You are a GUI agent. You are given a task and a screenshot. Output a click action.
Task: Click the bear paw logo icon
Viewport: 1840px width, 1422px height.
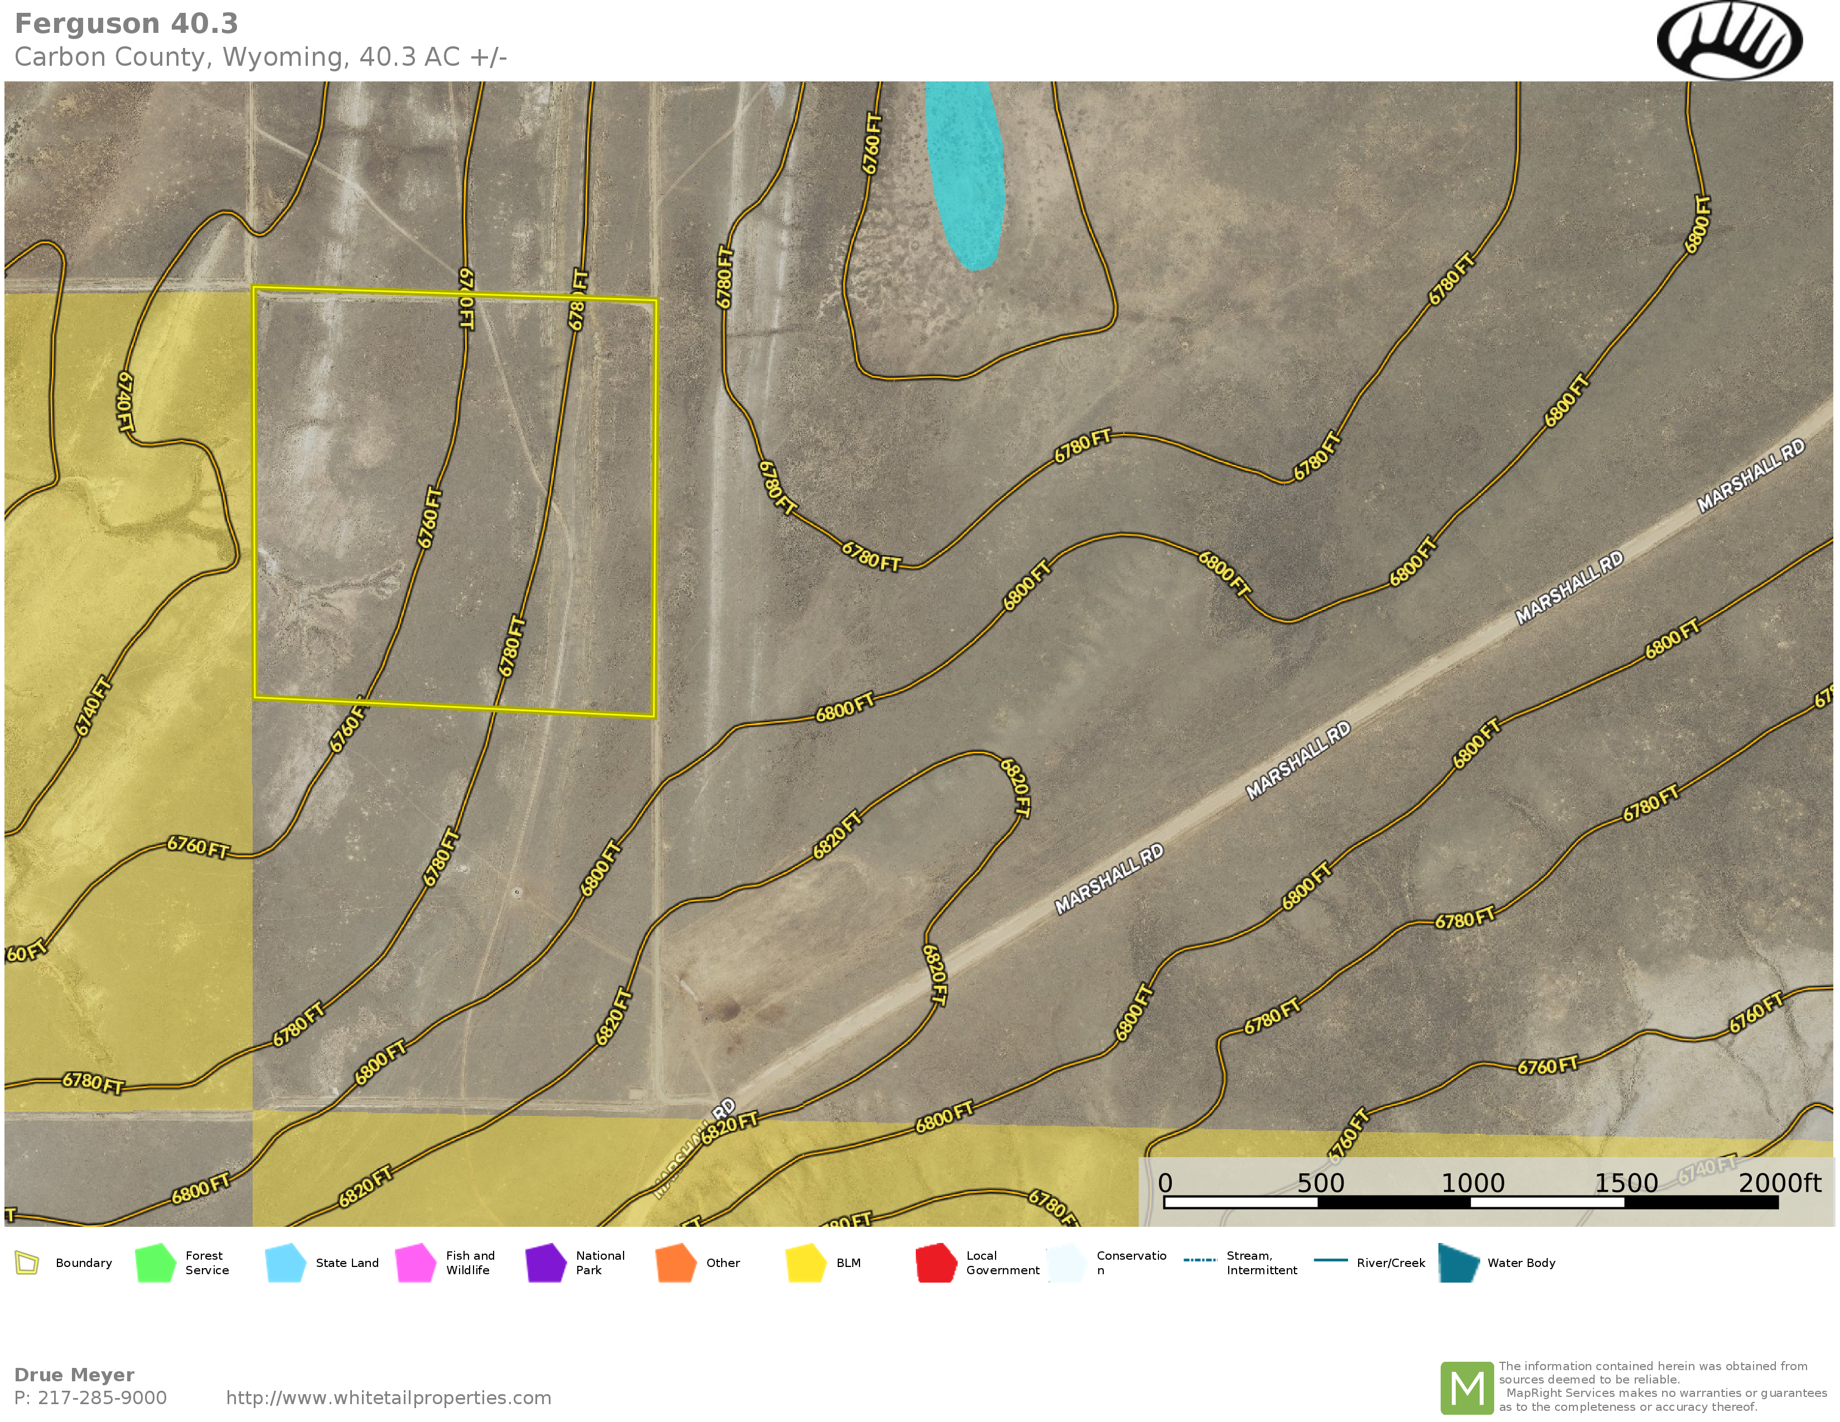click(x=1729, y=41)
